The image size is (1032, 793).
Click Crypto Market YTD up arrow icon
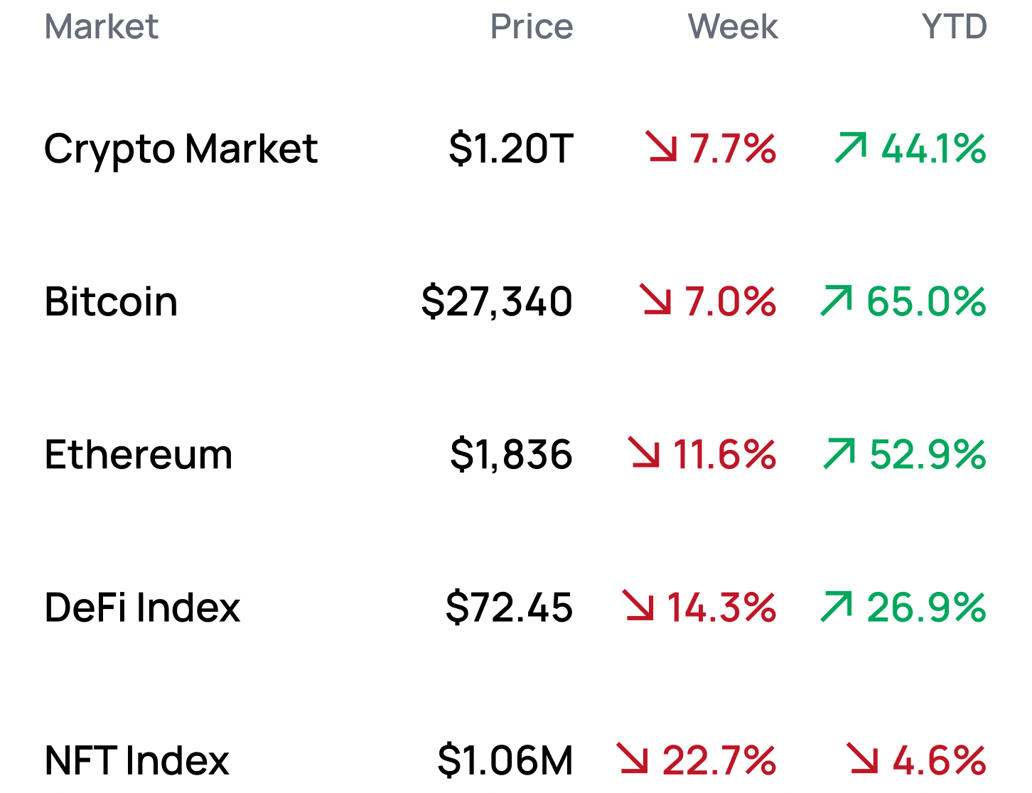click(x=851, y=147)
